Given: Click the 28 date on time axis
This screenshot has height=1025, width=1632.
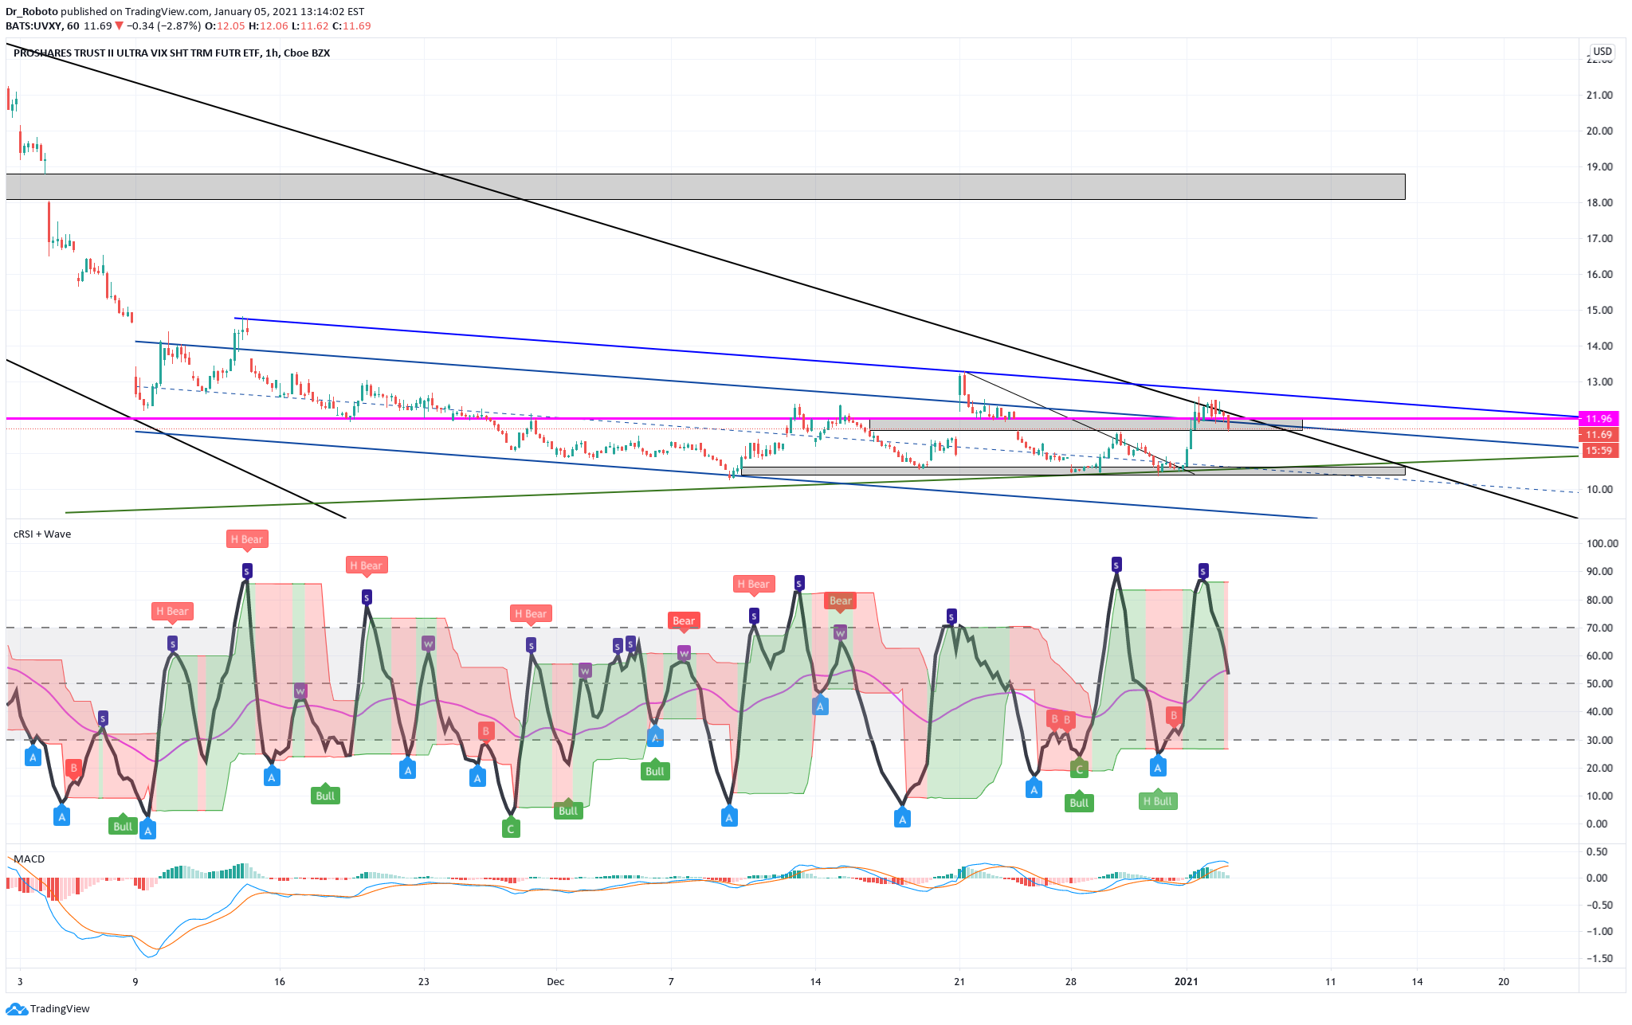Looking at the screenshot, I should (1071, 981).
